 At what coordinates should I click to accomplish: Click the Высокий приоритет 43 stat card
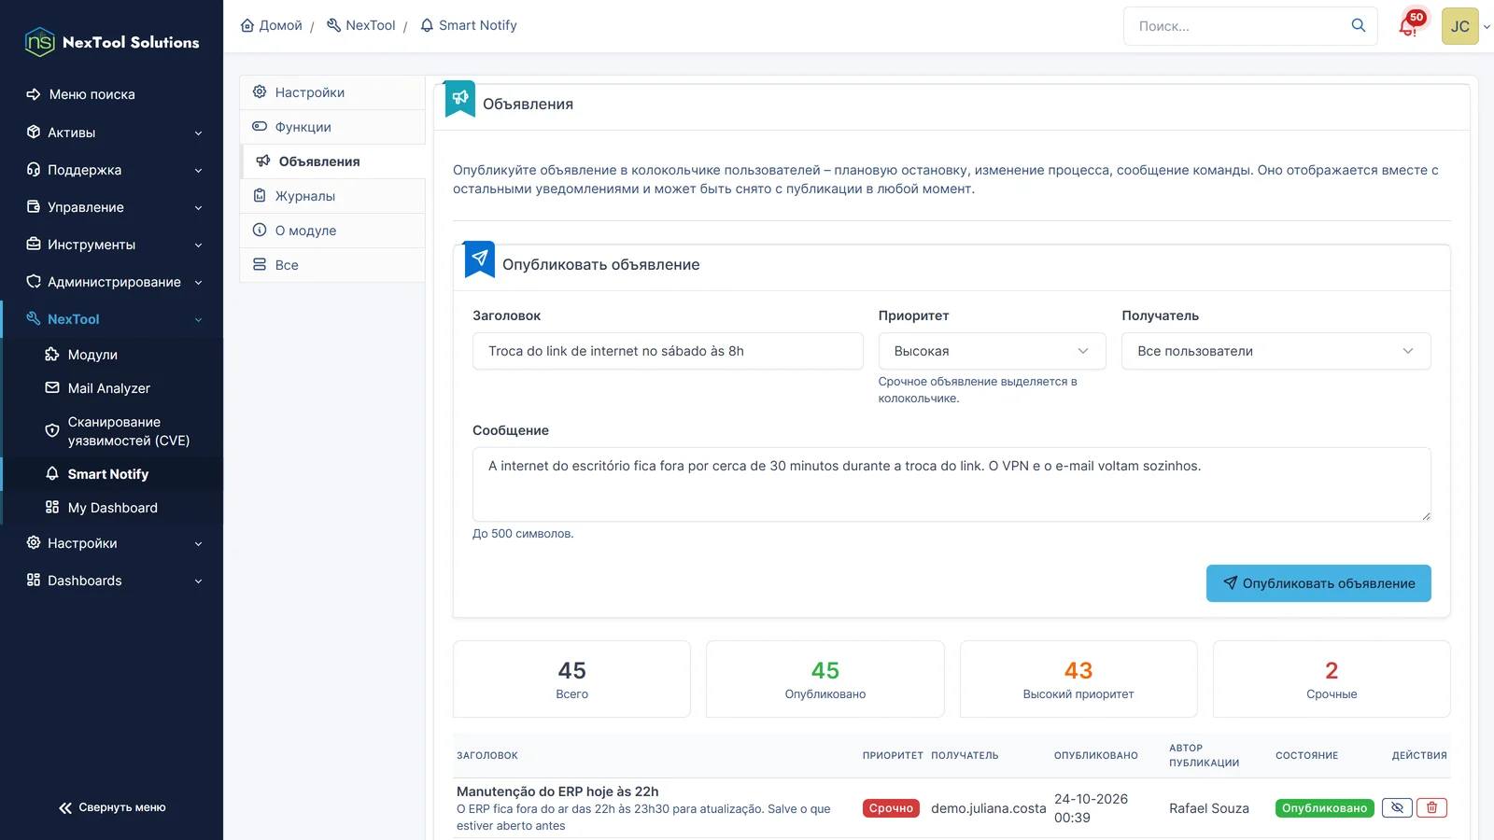(x=1078, y=679)
